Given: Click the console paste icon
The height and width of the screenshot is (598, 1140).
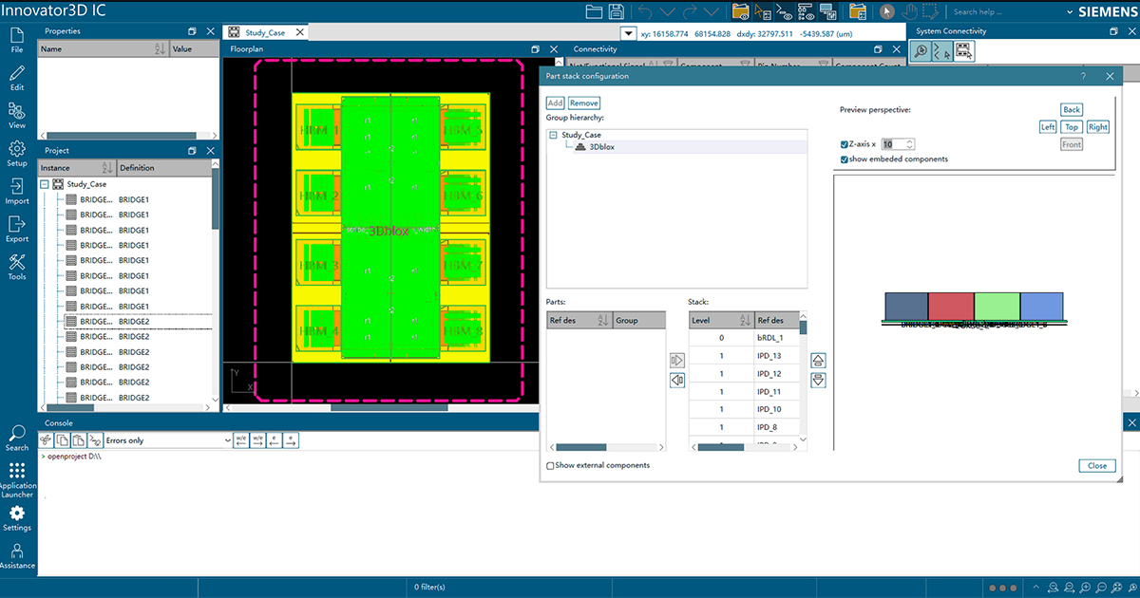Looking at the screenshot, I should click(79, 440).
